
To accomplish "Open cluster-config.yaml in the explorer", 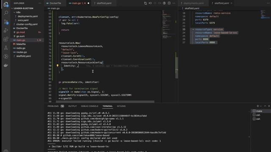I will click(27, 24).
